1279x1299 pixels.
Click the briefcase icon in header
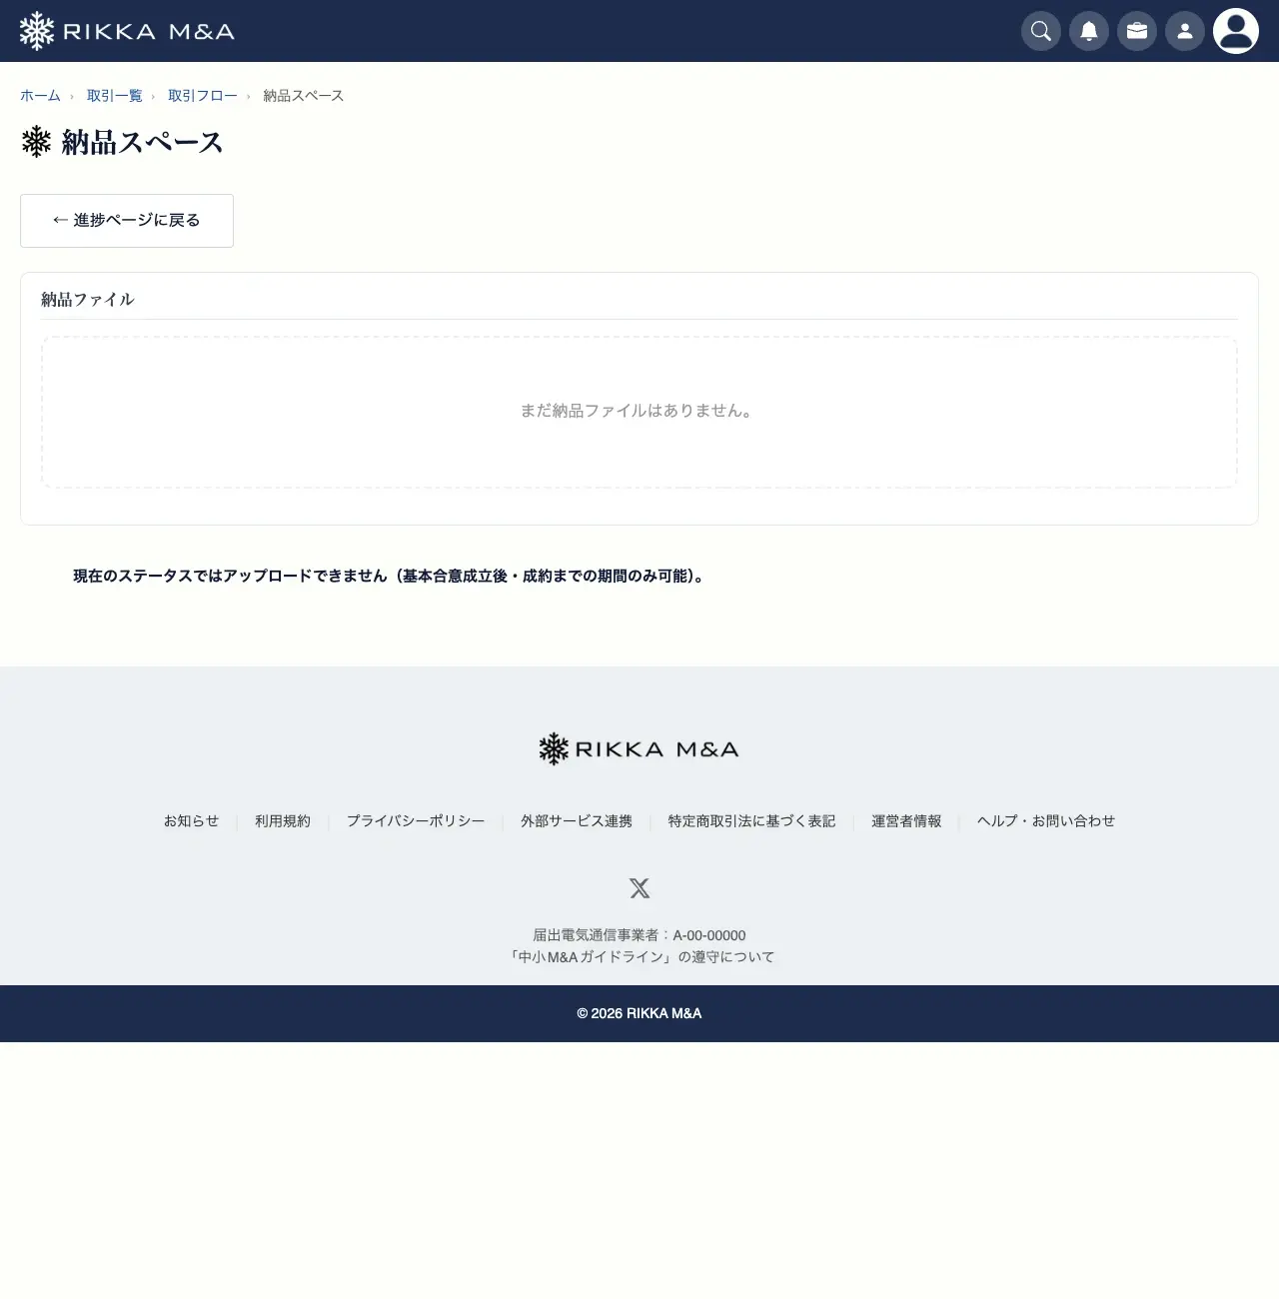click(1137, 31)
